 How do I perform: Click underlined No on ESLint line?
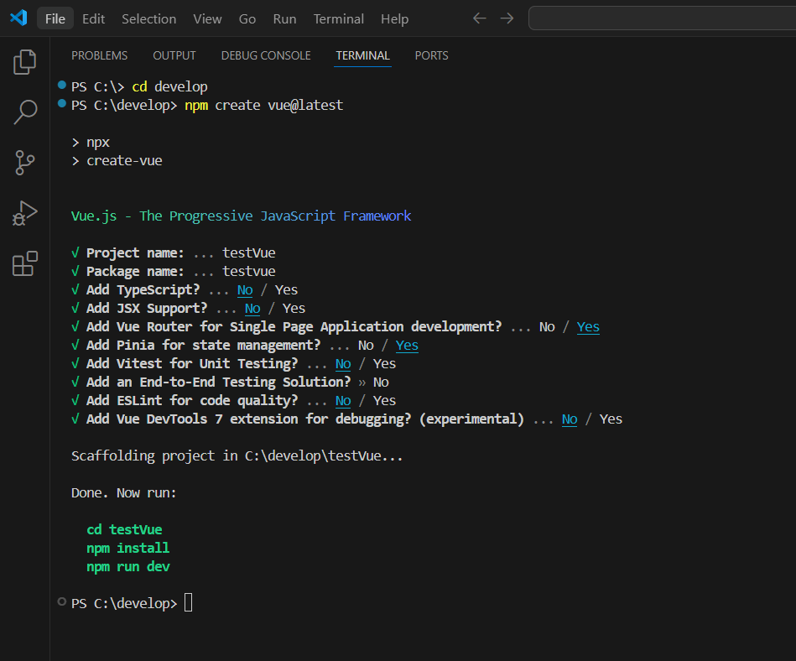tap(343, 401)
